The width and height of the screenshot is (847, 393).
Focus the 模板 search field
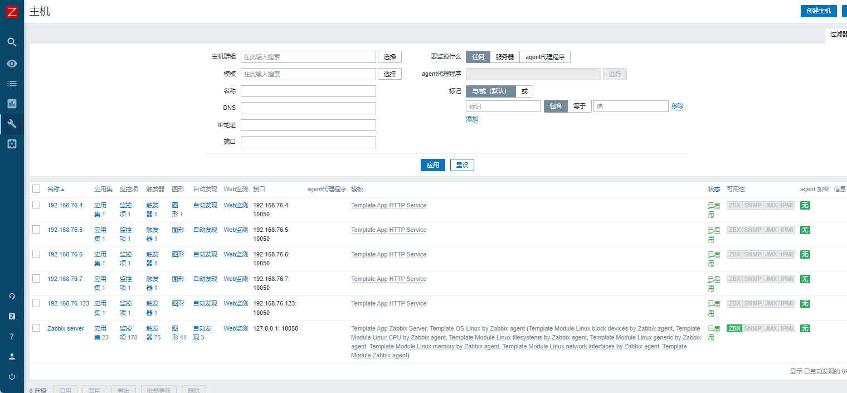(x=308, y=74)
